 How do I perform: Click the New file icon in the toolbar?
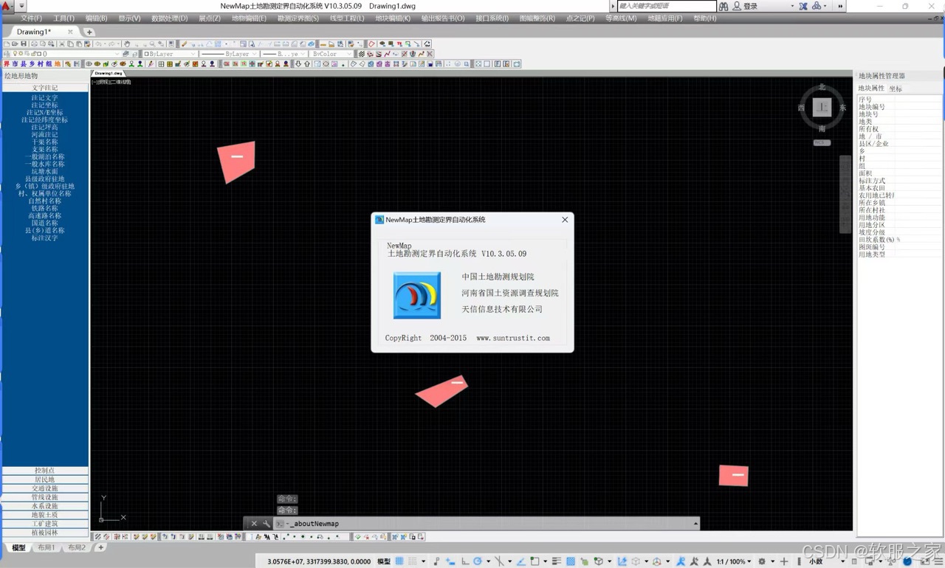click(7, 44)
